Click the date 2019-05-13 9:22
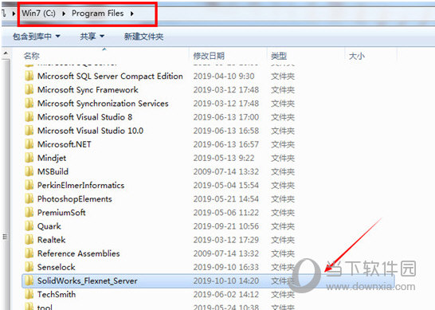The width and height of the screenshot is (435, 310). (224, 158)
